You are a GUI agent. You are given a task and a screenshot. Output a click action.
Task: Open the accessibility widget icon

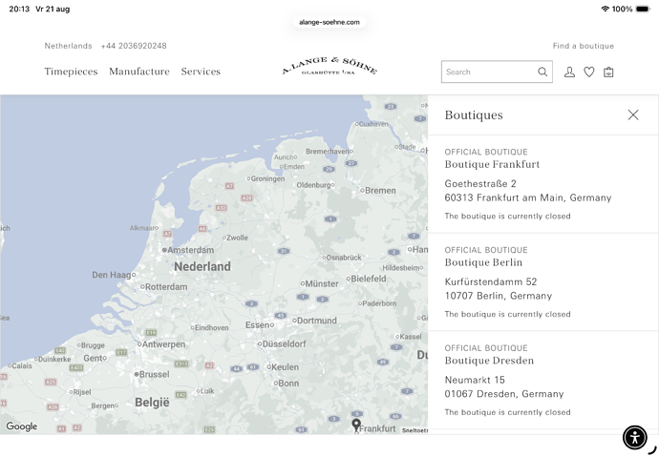click(634, 438)
